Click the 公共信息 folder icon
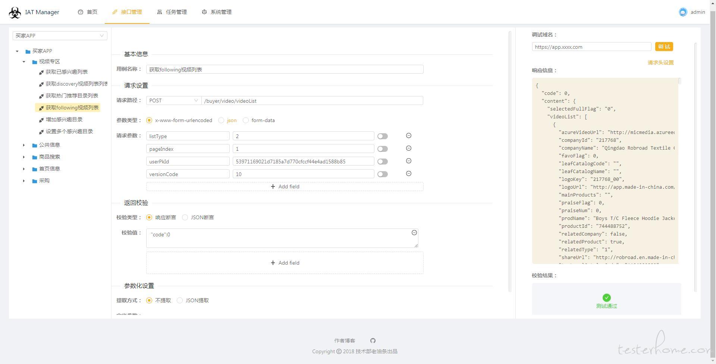Viewport: 716px width, 364px height. (x=35, y=145)
